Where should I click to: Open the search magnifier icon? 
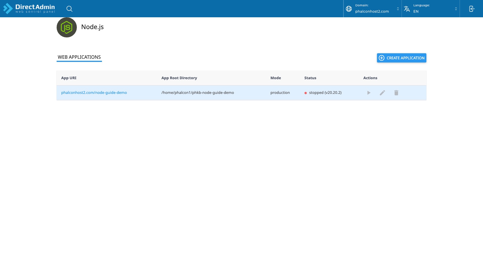pos(69,9)
